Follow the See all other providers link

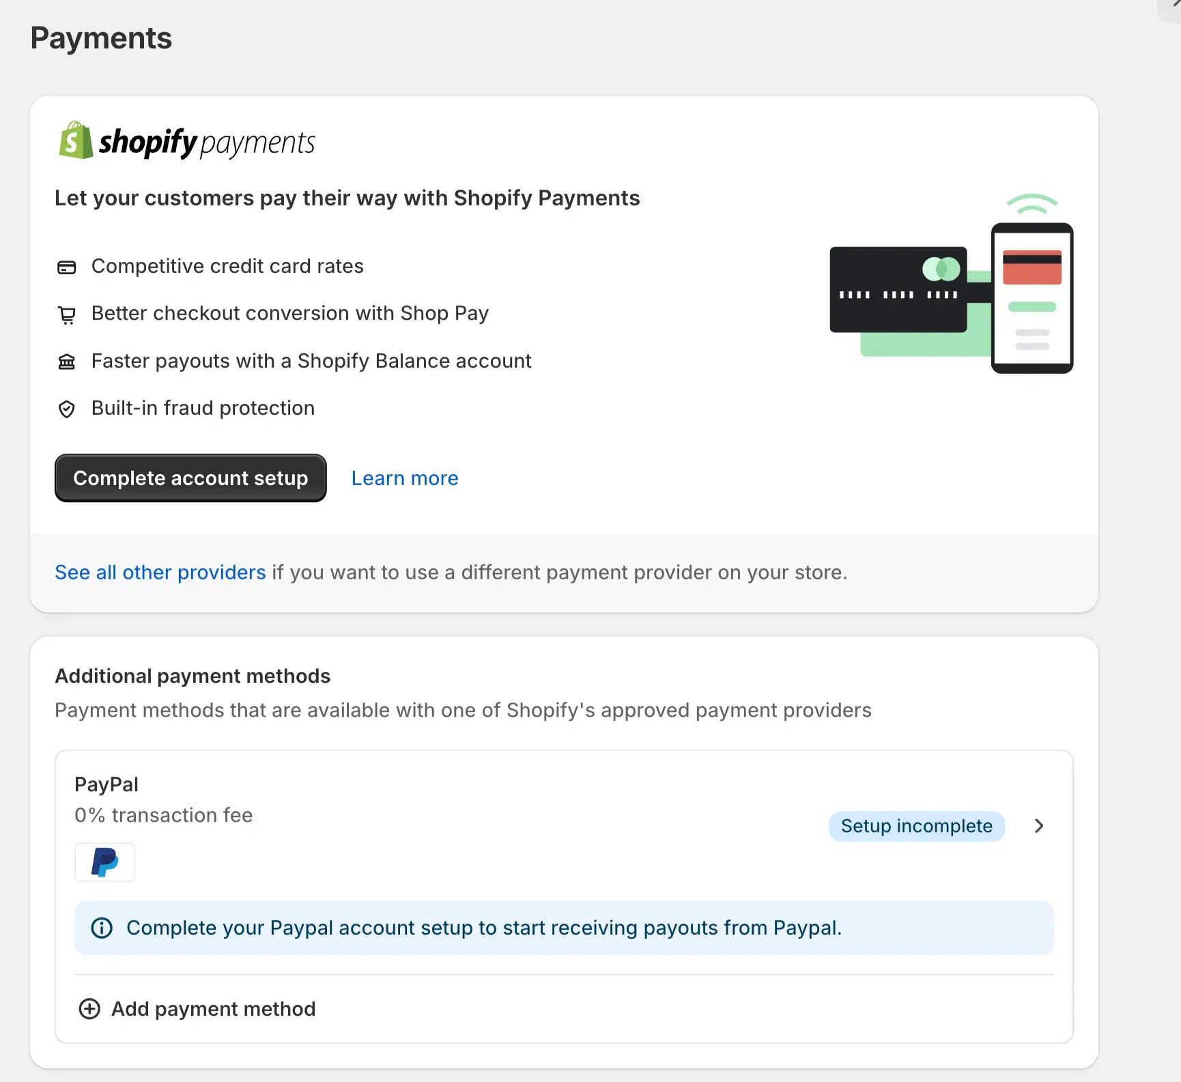coord(160,572)
